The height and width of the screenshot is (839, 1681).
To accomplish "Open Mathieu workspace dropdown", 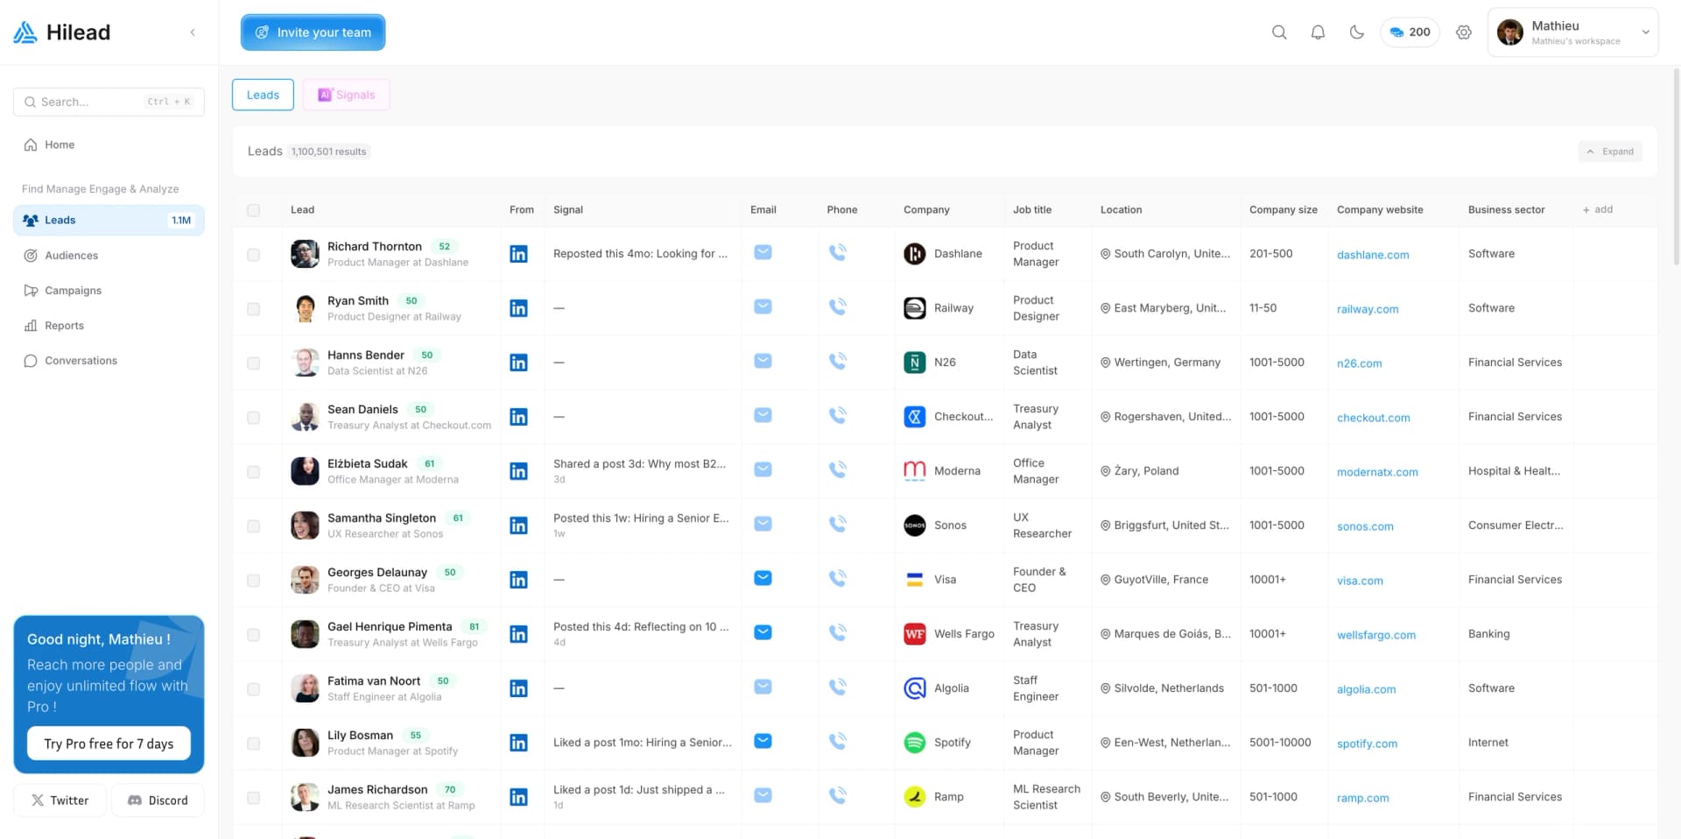I will coord(1572,32).
